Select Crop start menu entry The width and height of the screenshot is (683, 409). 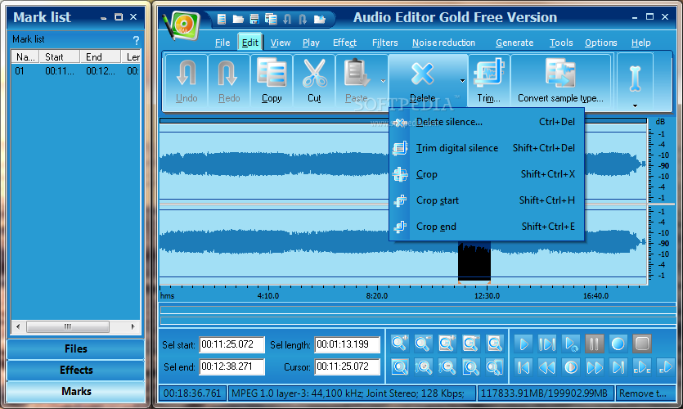click(487, 200)
